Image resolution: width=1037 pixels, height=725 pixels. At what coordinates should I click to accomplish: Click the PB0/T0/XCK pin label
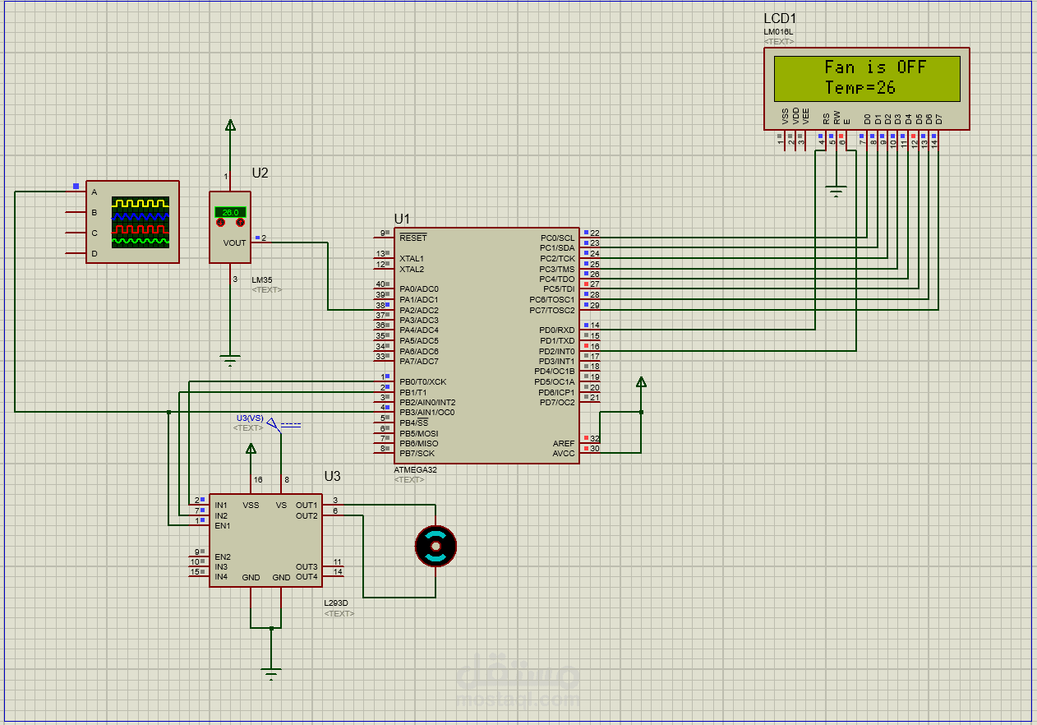click(422, 382)
